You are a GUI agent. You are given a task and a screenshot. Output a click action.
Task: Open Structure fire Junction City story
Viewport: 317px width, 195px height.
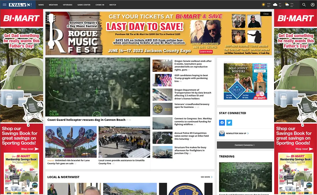point(190,150)
